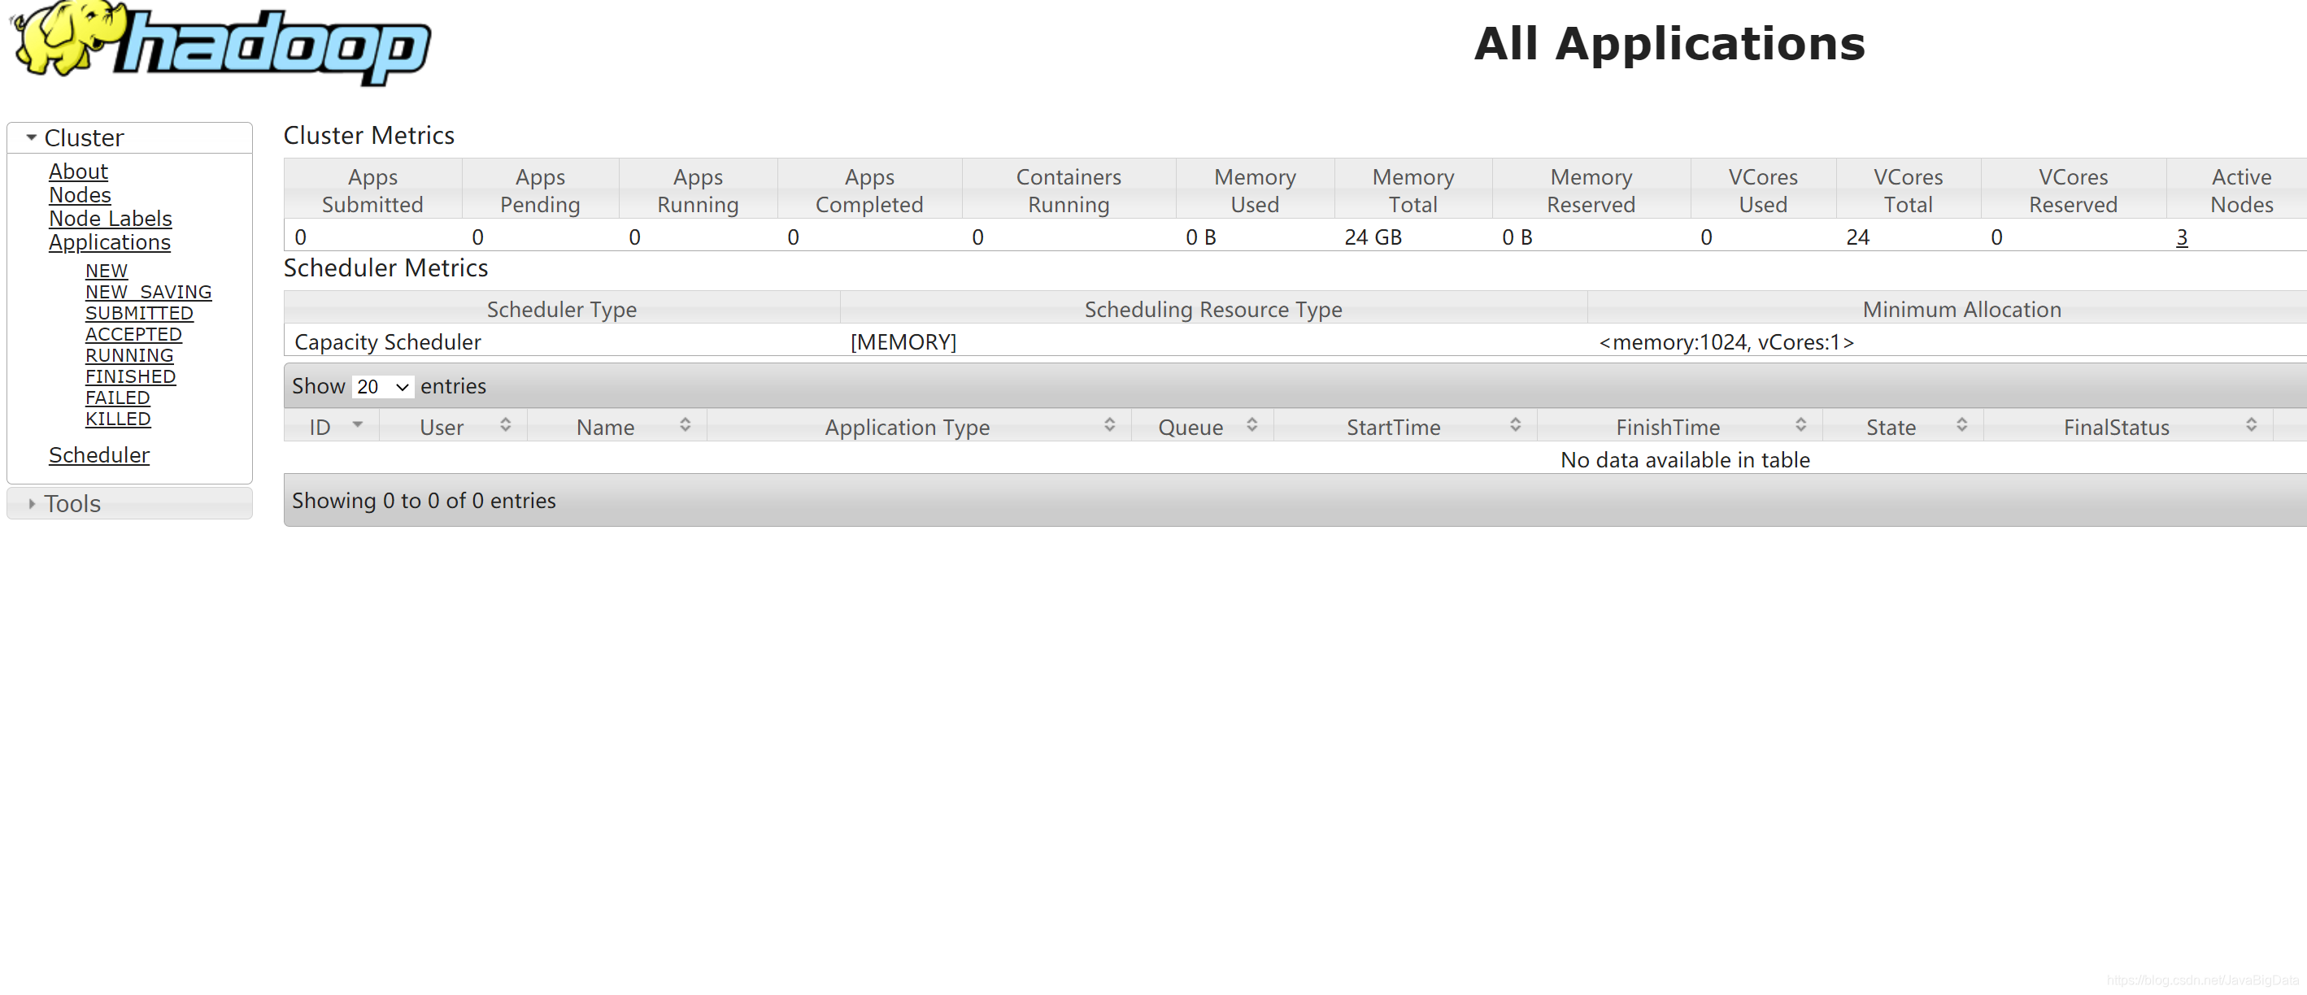Open the About cluster page
Screen dimensions: 2307x995
coord(78,171)
